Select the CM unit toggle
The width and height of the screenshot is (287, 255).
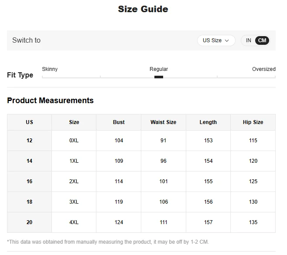pos(262,40)
